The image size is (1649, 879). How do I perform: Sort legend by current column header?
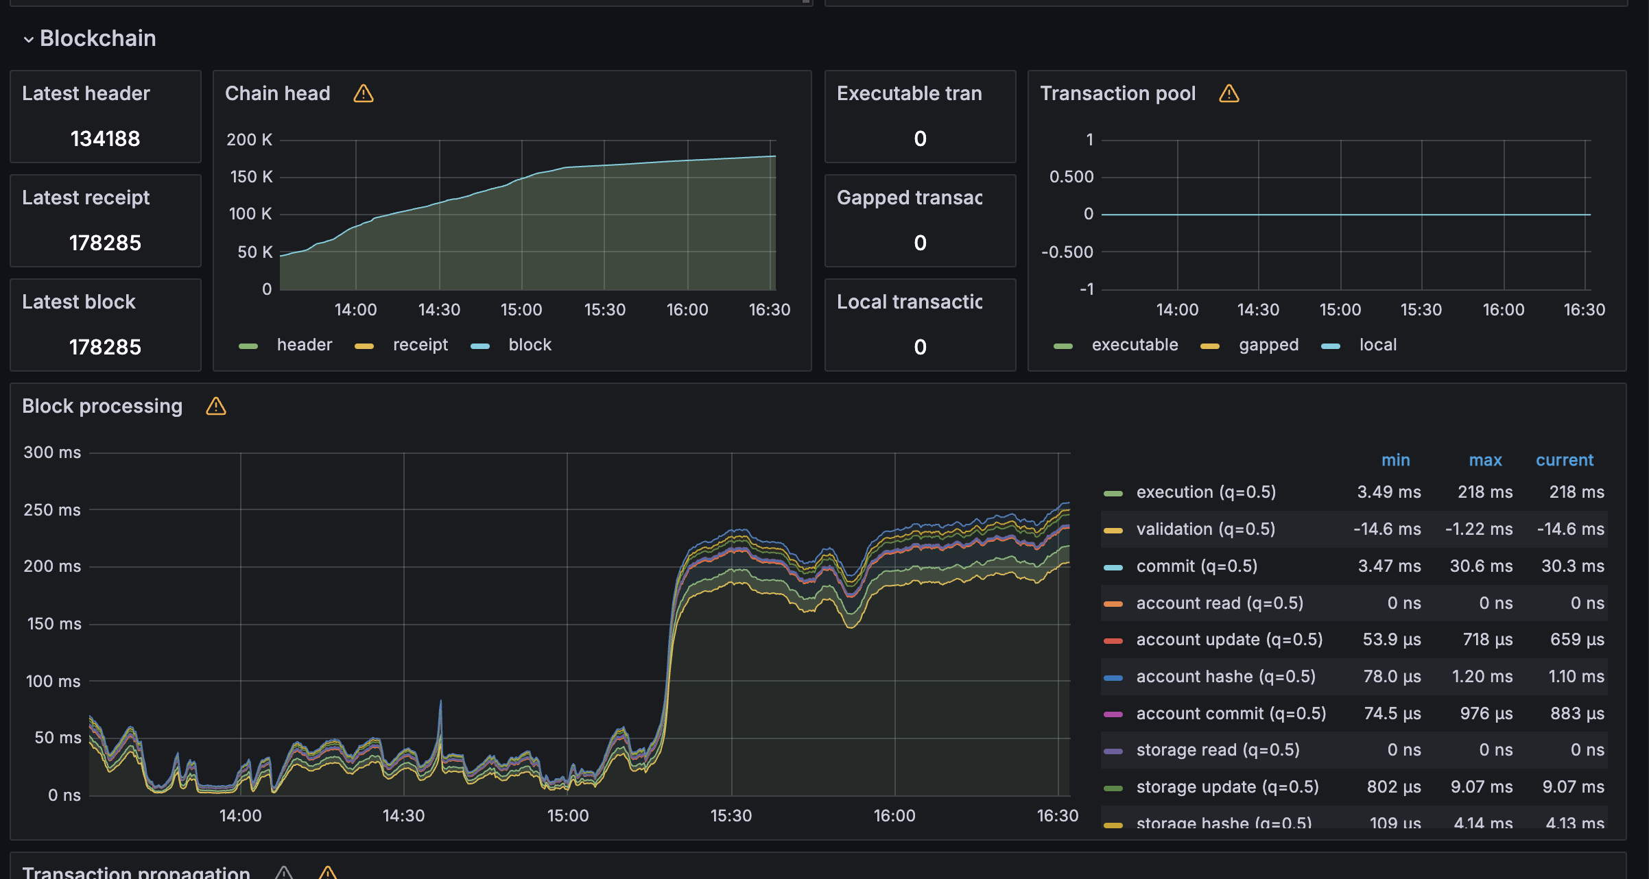[1564, 460]
